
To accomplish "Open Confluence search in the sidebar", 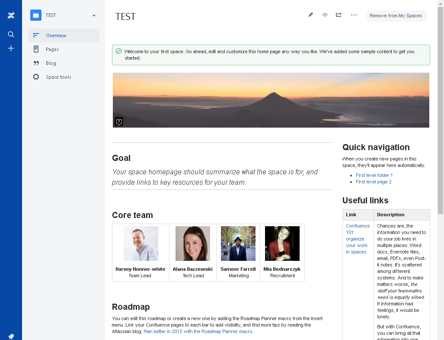I will pos(11,34).
